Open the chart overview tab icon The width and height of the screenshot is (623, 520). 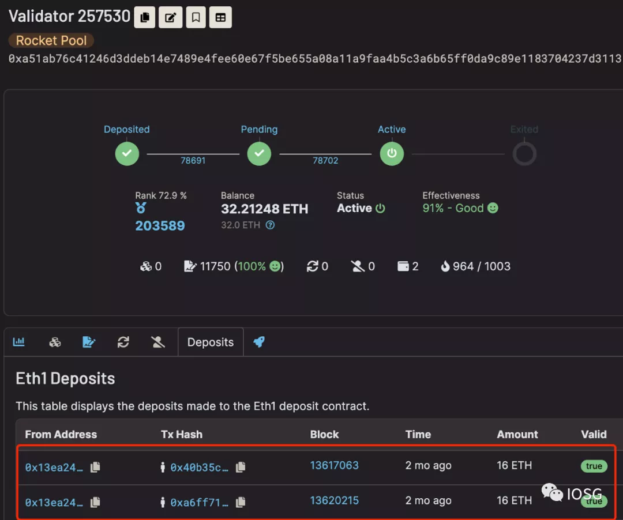pyautogui.click(x=18, y=342)
